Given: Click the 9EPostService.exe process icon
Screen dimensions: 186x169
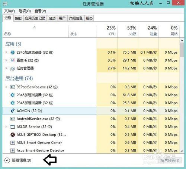Looking at the screenshot, I should (x=13, y=87).
